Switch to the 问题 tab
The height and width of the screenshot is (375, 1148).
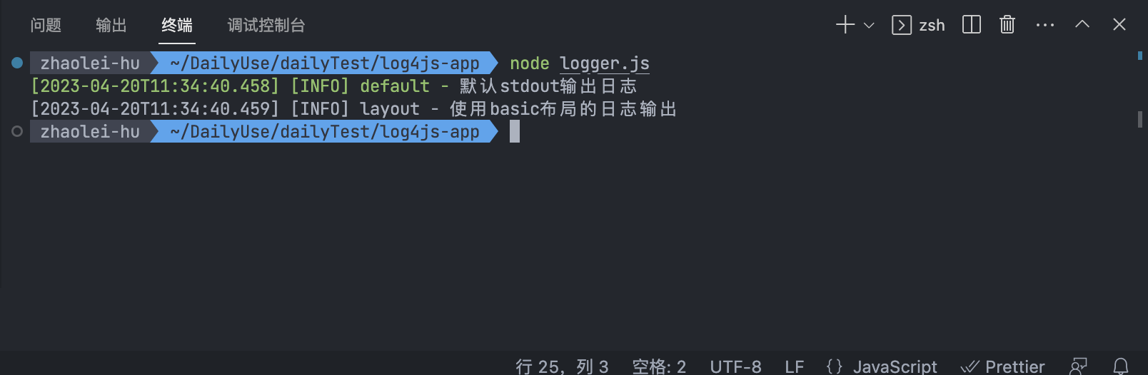(46, 26)
